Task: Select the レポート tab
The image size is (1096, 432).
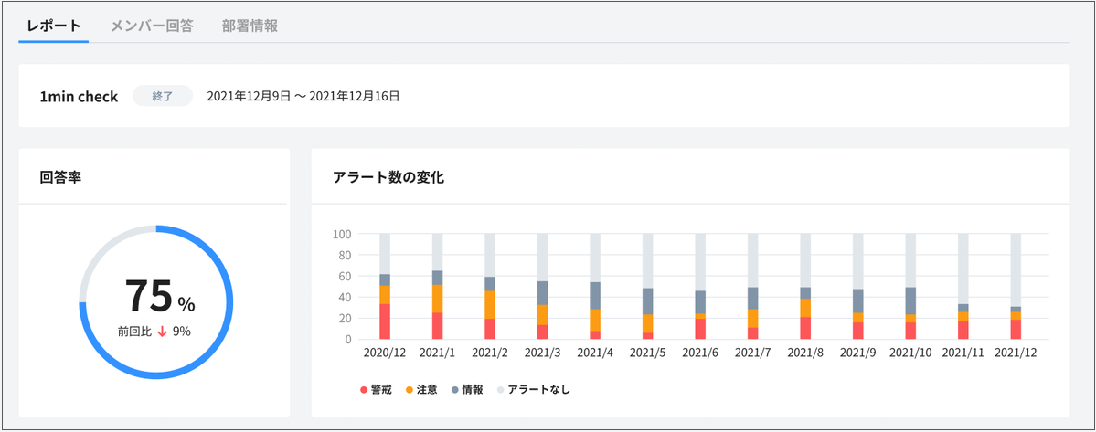Action: [x=53, y=26]
